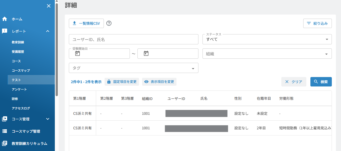Screen dimensions: 341x151
Task: Click 未設定 in the first row
Action: pos(262,114)
